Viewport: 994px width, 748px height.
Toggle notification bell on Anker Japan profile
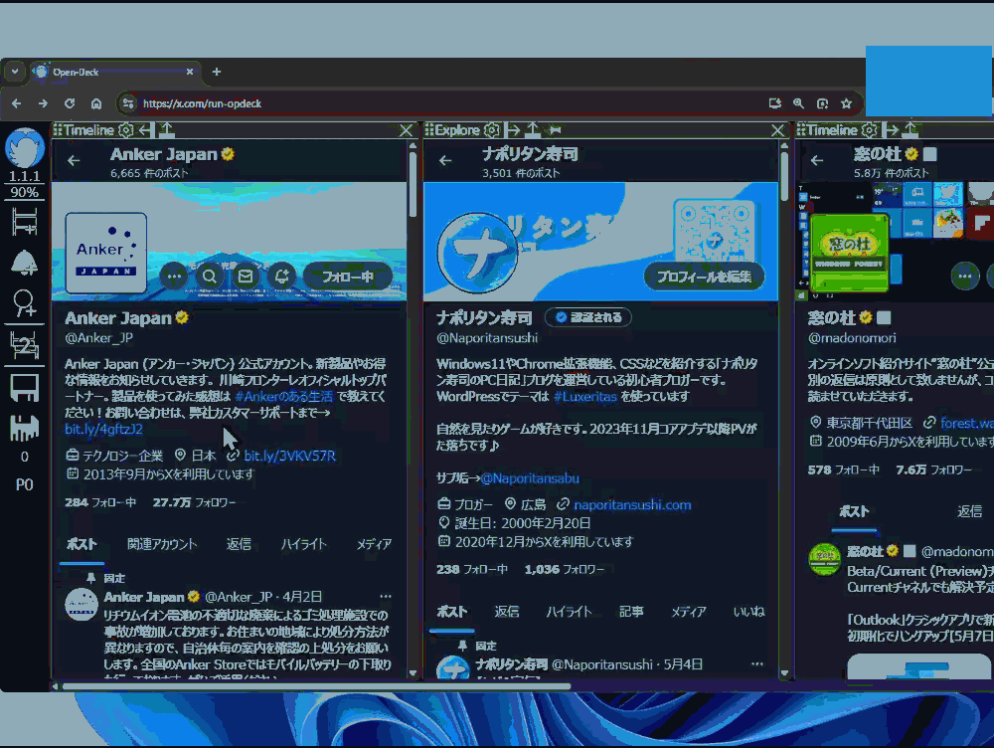[x=281, y=277]
